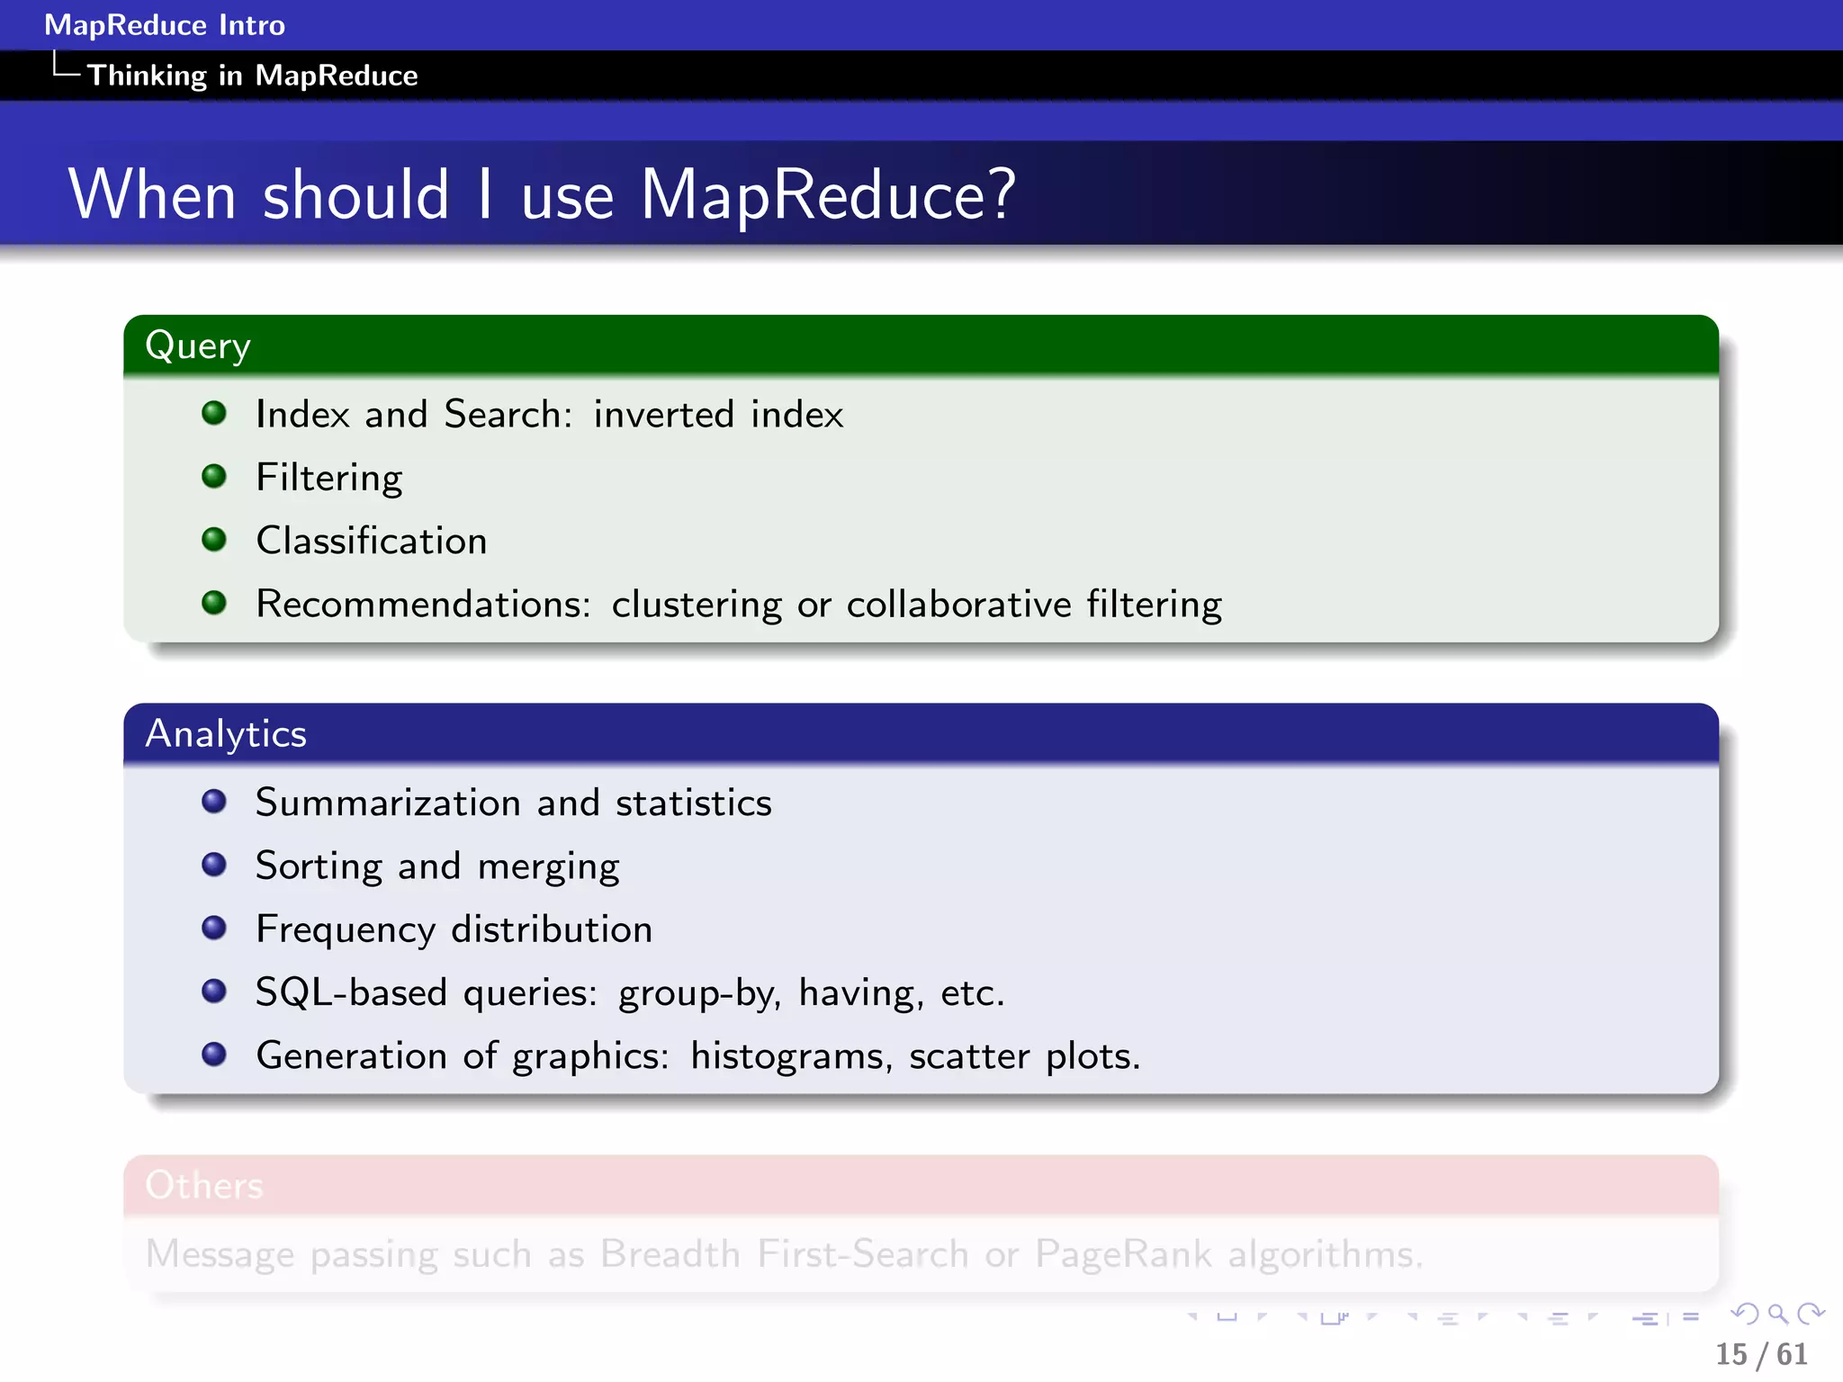Click the go-back curved arrow icon
Screen dimensions: 1843x1382
1745,1315
